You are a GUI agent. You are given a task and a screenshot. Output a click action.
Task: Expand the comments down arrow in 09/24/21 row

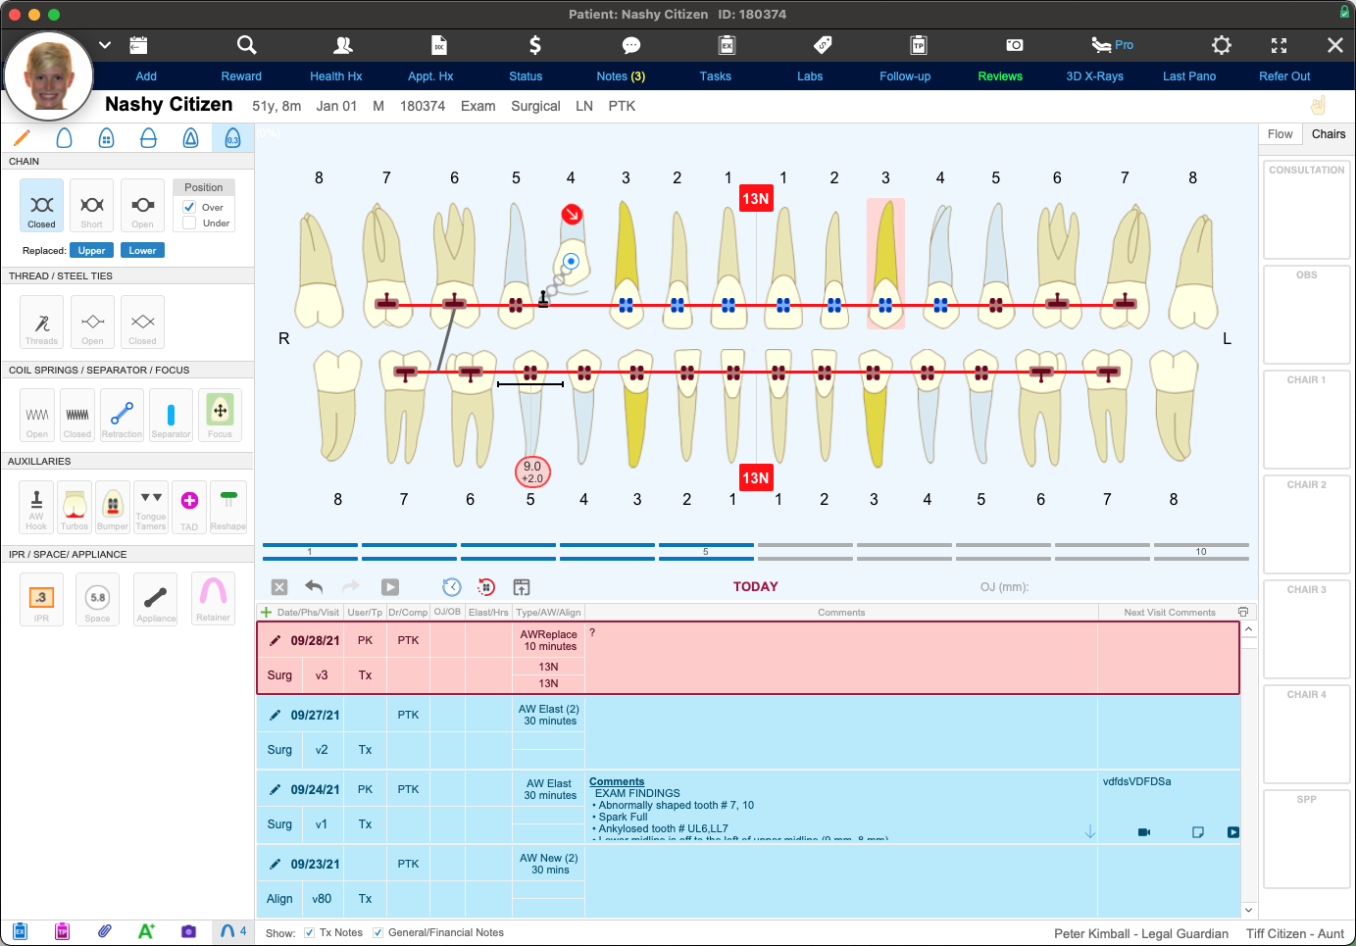[x=1089, y=831]
